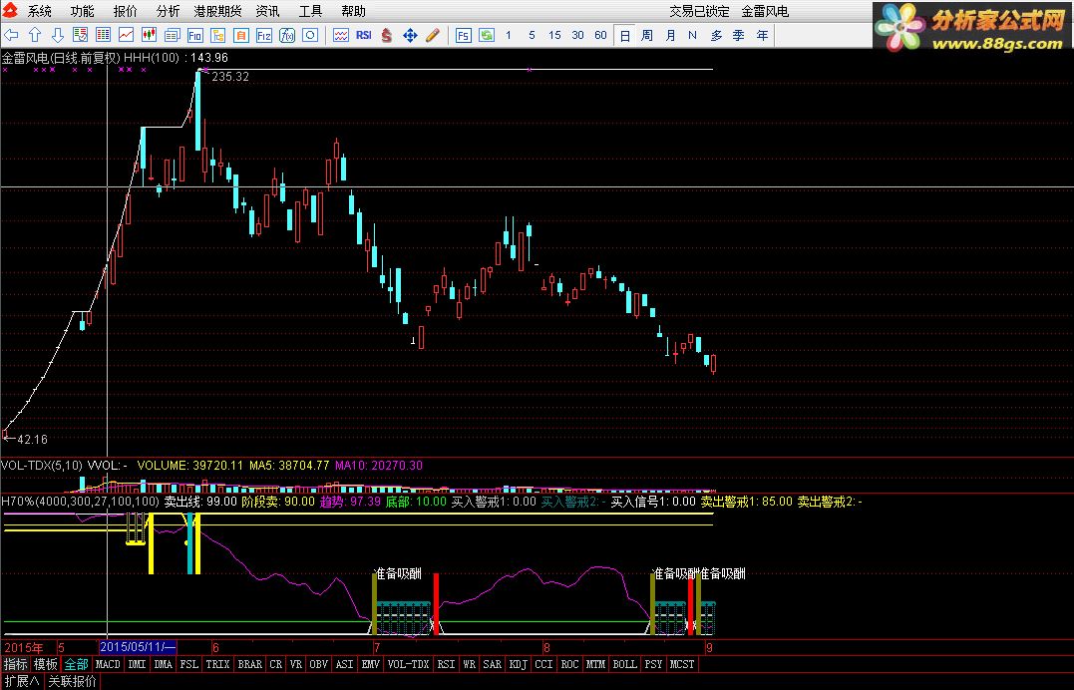Apply the MACD indicator
Viewport: 1074px width, 690px height.
[108, 664]
